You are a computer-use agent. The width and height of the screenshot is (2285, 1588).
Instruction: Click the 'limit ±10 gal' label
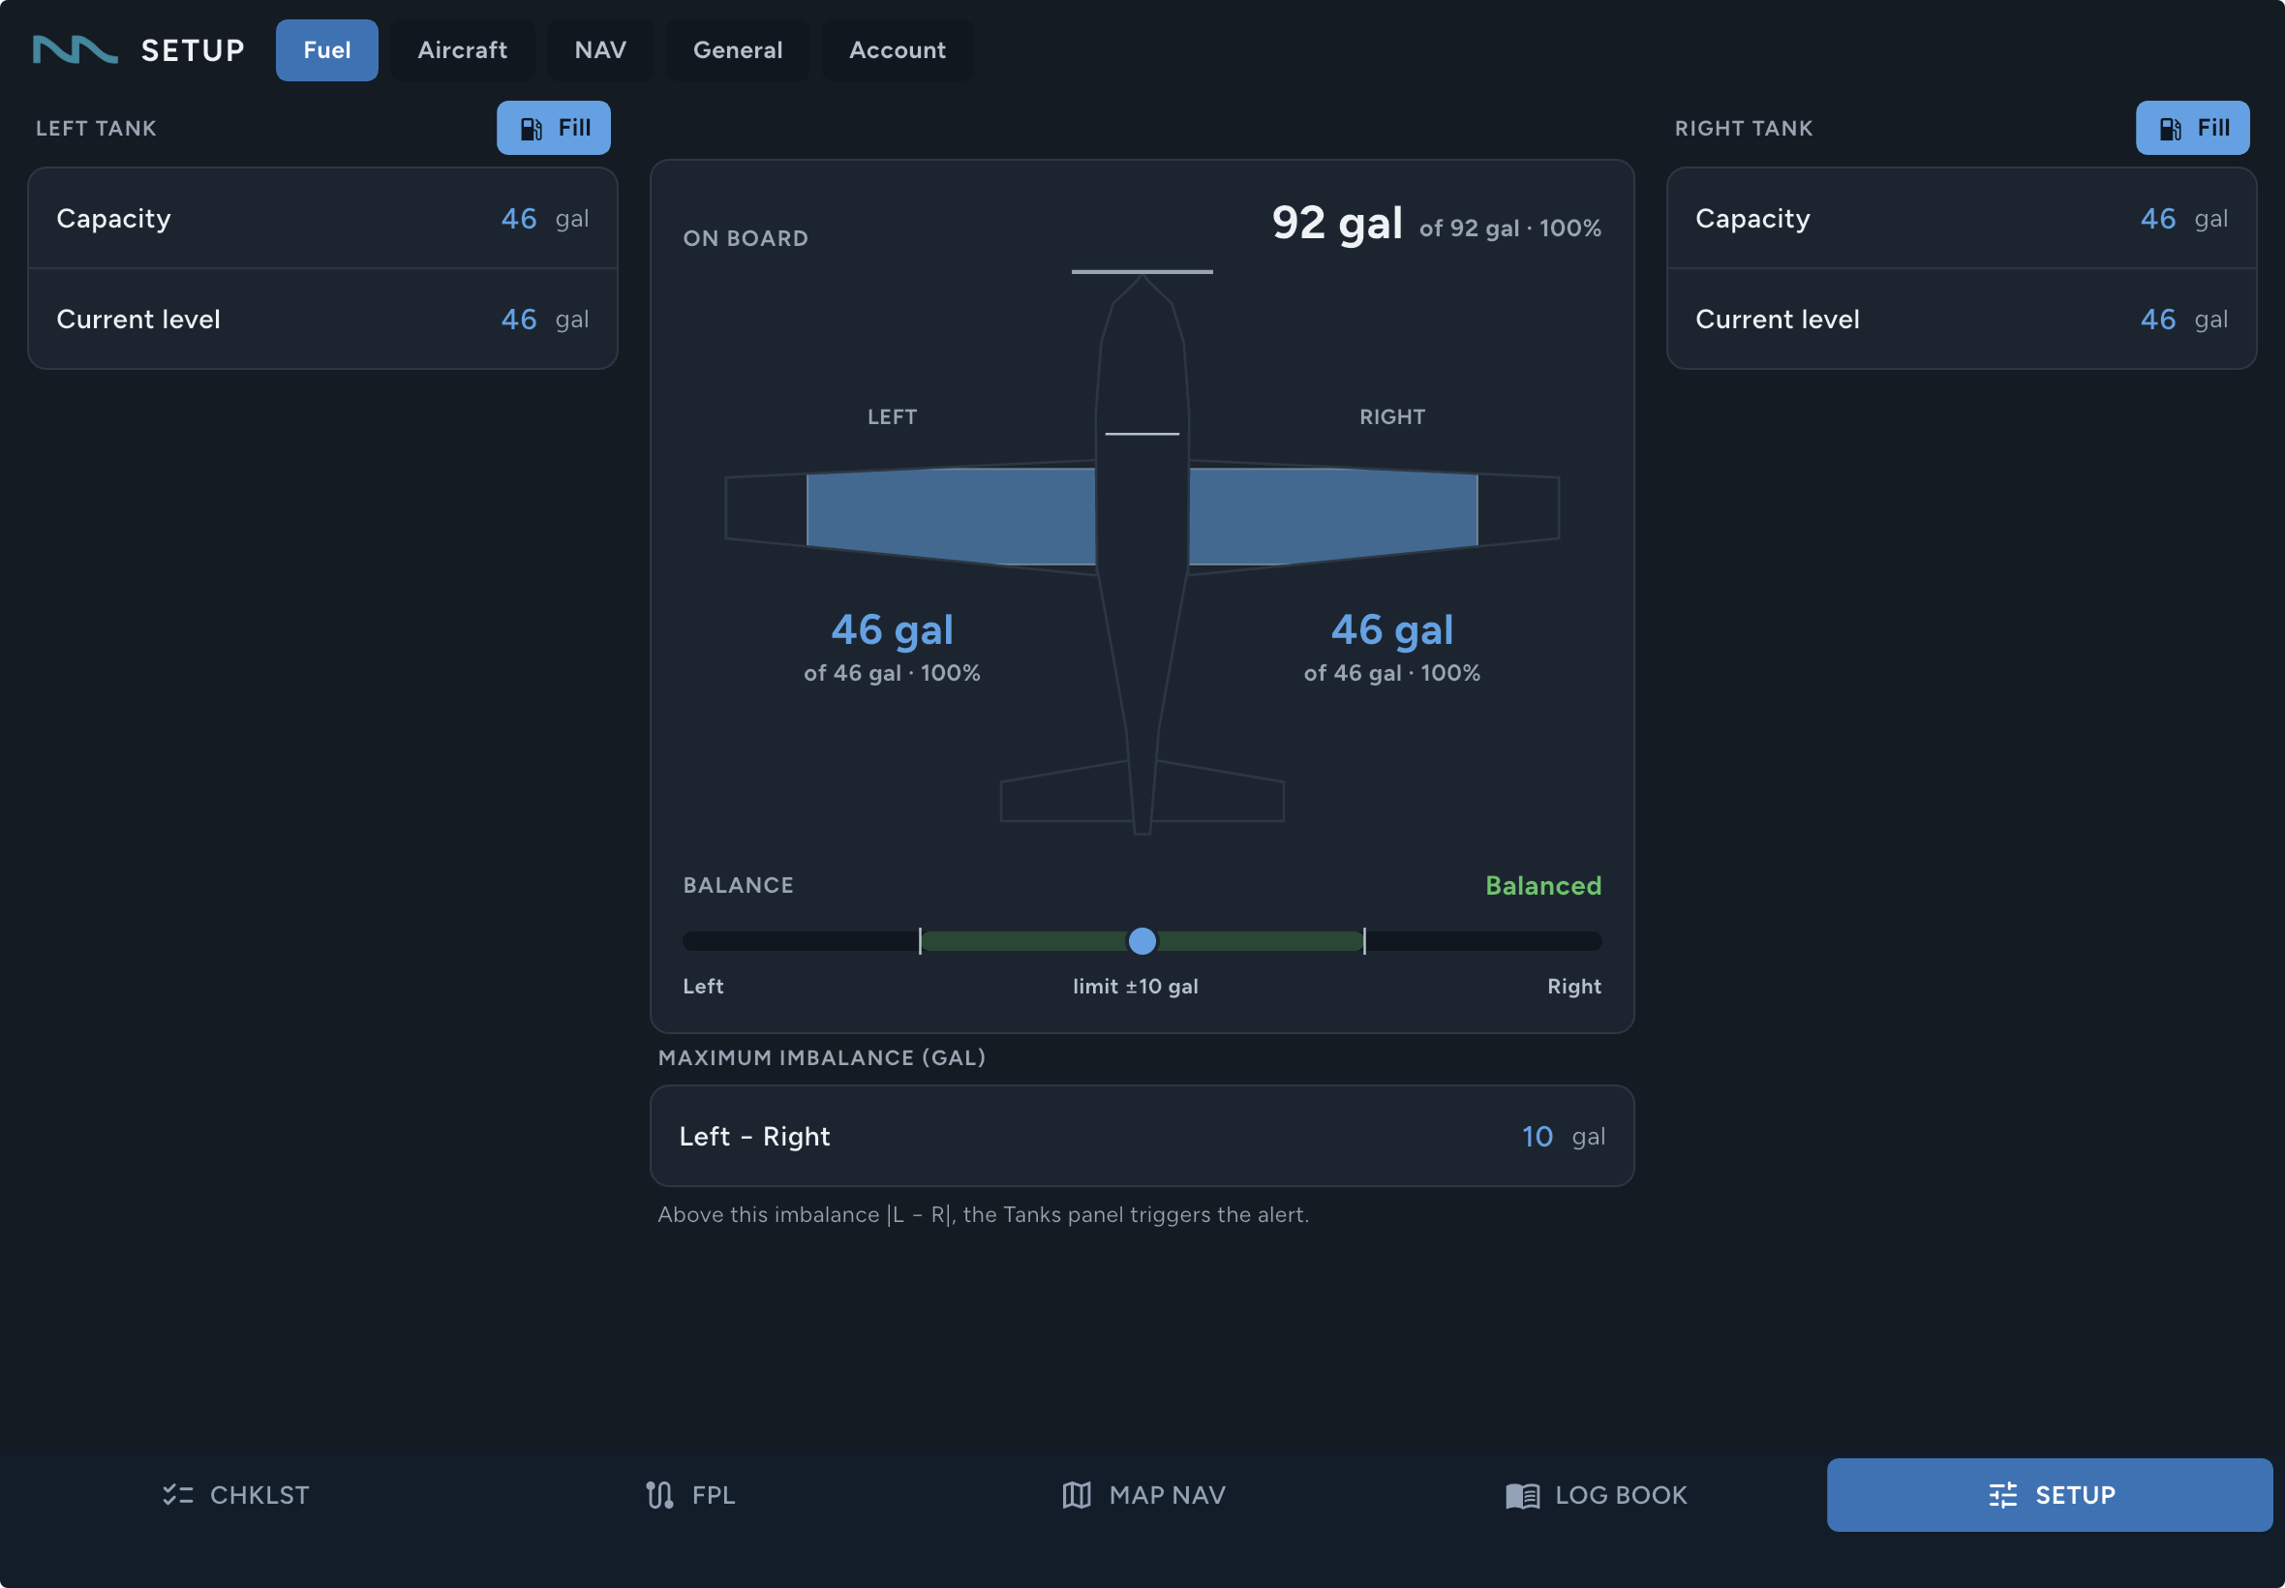tap(1135, 986)
